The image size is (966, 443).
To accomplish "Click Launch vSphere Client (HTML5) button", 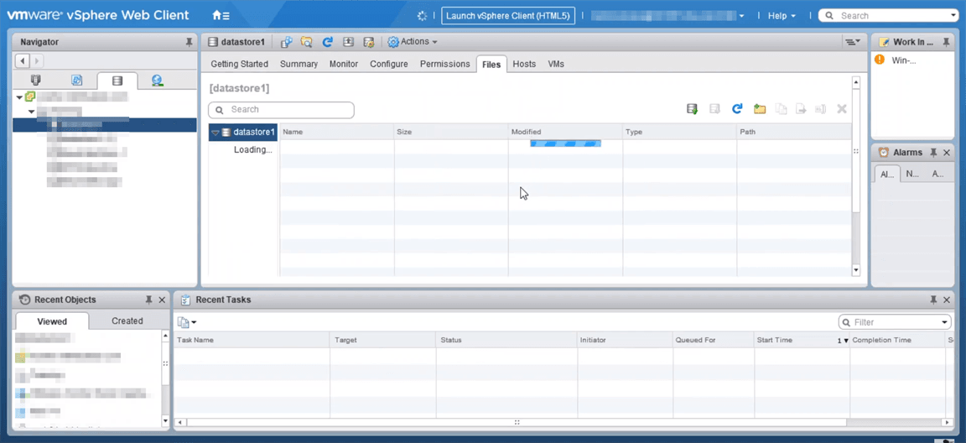I will tap(508, 15).
